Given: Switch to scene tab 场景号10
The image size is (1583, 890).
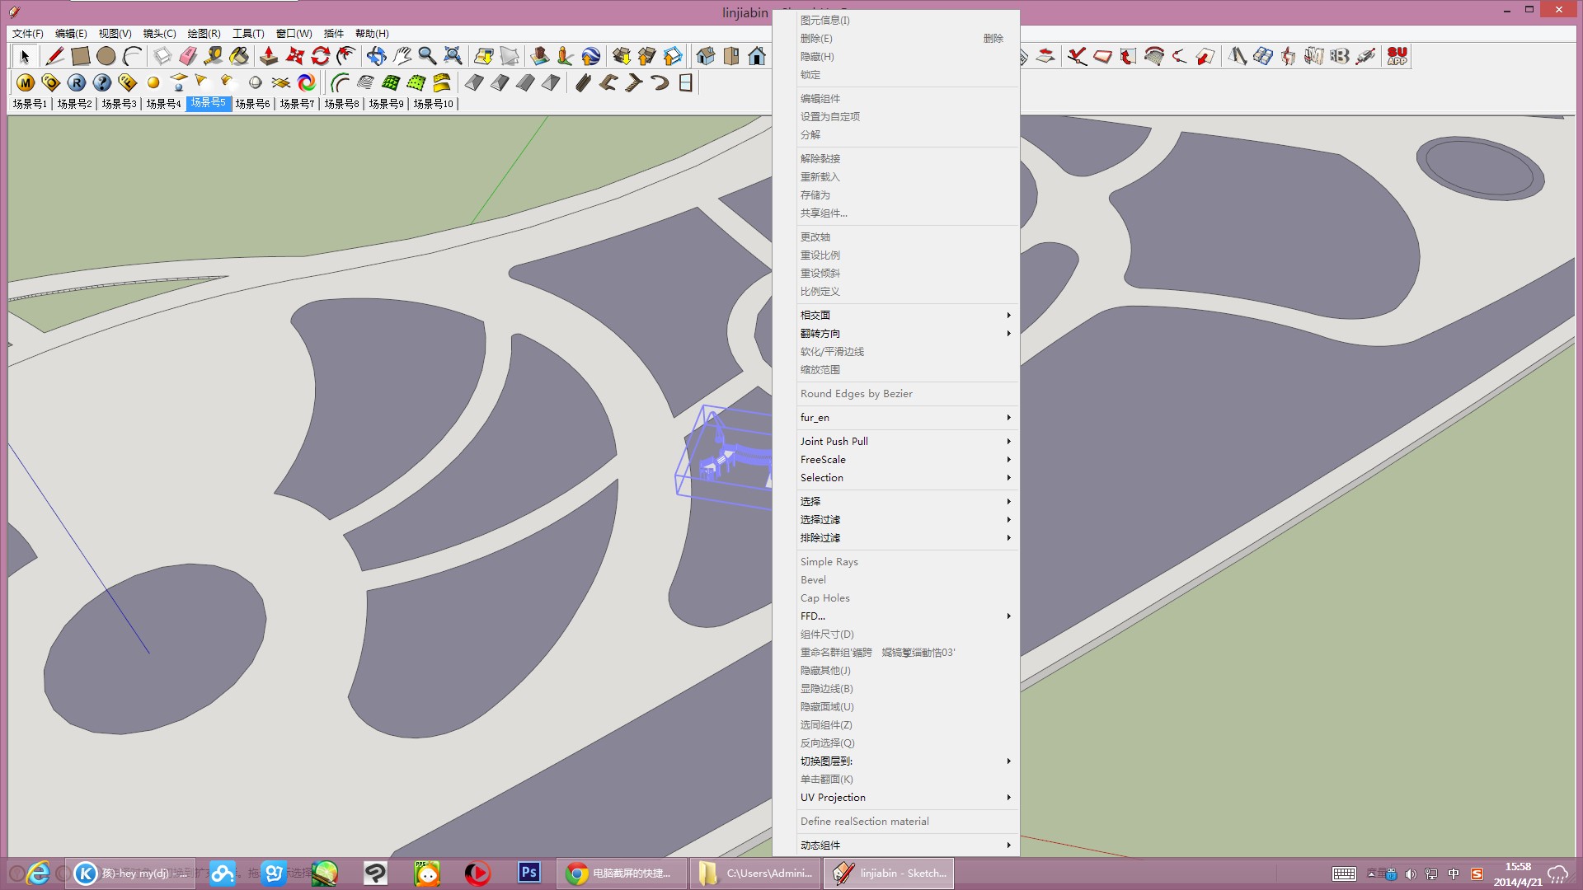Looking at the screenshot, I should pos(433,104).
